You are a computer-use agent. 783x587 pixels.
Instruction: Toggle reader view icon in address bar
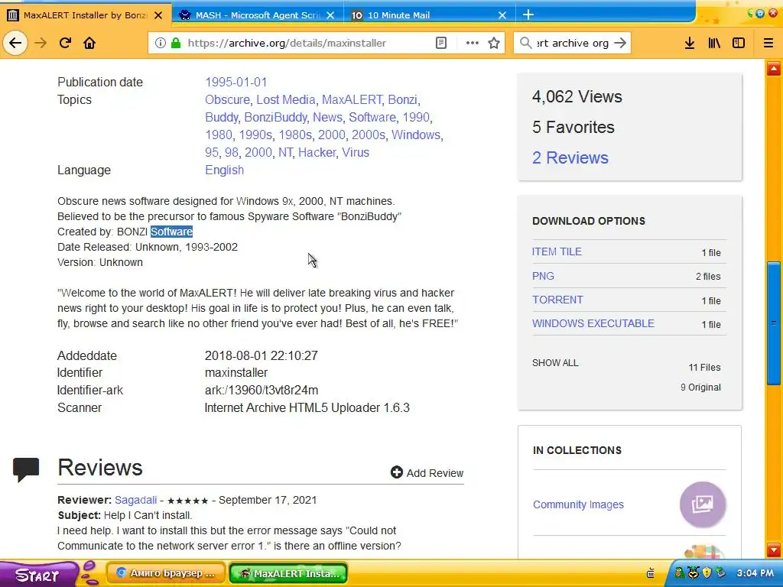click(441, 43)
